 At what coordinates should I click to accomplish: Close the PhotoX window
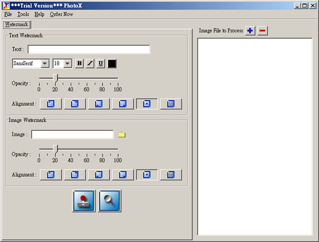(313, 6)
